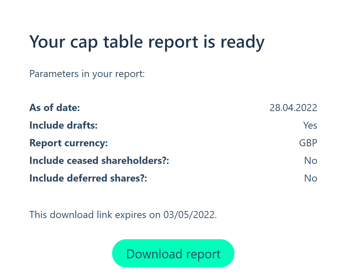Click the 'No' value for ceased shareholders
Image resolution: width=339 pixels, height=280 pixels.
pyautogui.click(x=311, y=161)
